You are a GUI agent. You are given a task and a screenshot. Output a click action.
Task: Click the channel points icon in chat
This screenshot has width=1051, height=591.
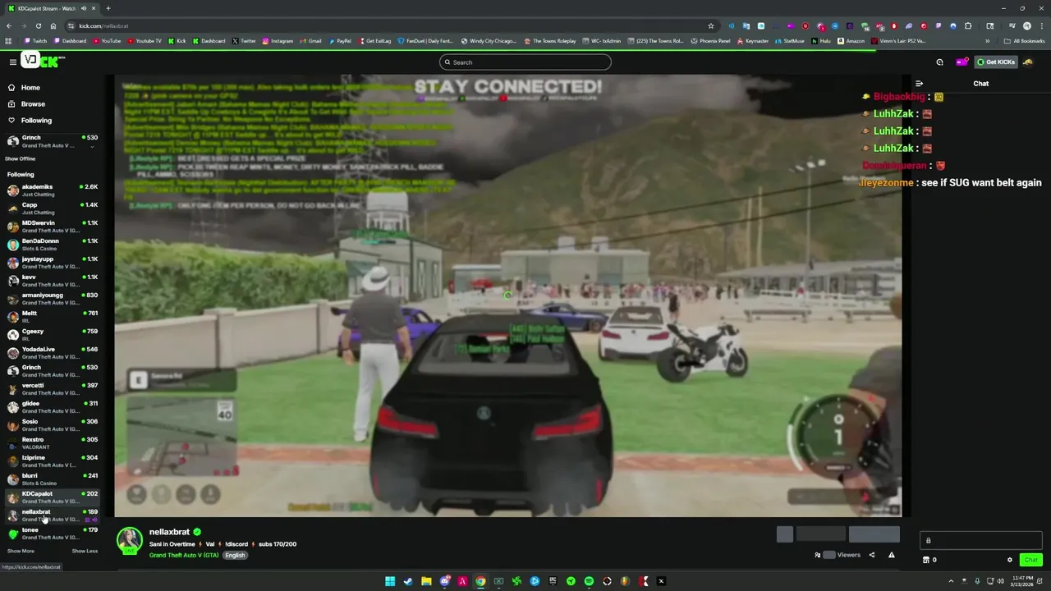(x=926, y=560)
